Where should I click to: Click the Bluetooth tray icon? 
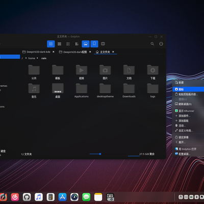(x=196, y=197)
